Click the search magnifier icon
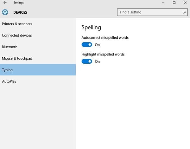The width and height of the screenshot is (190, 149). click(x=184, y=12)
